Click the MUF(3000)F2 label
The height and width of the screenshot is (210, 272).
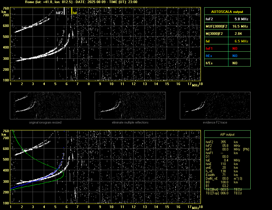(216, 26)
